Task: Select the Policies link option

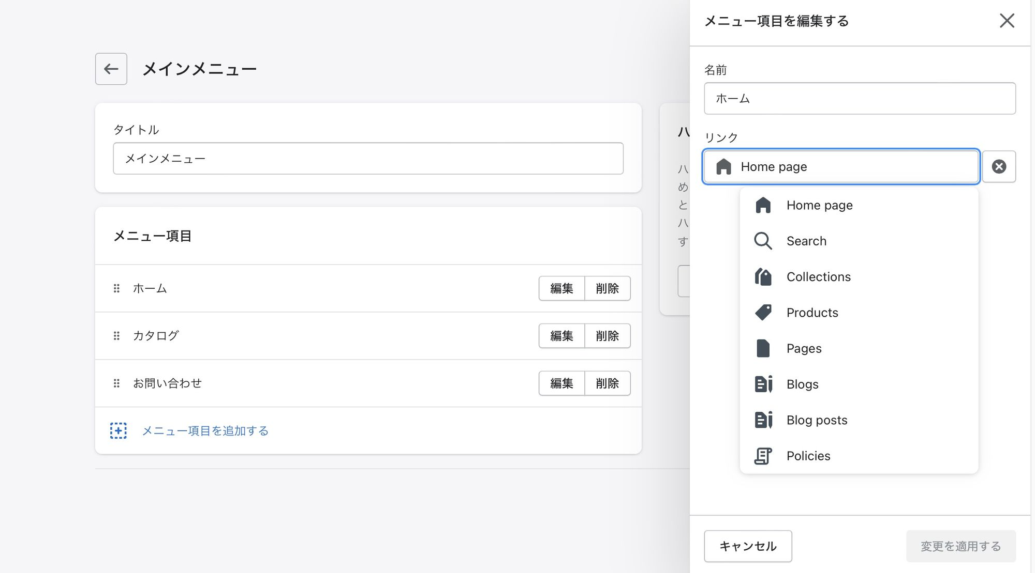Action: 808,456
